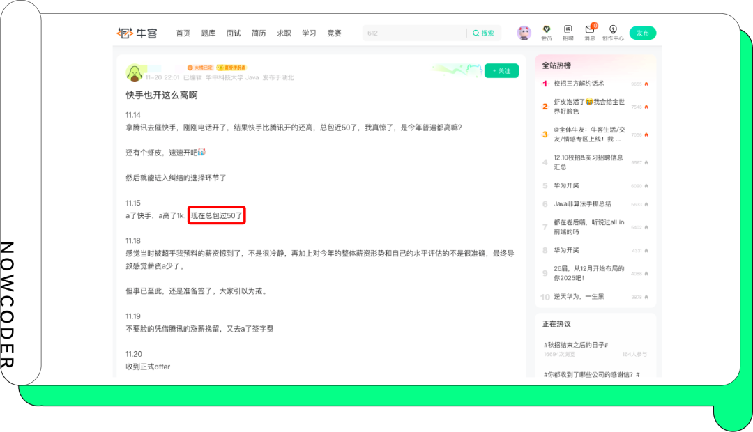
Task: Open the 创作中心 creator center icon
Action: pos(613,32)
